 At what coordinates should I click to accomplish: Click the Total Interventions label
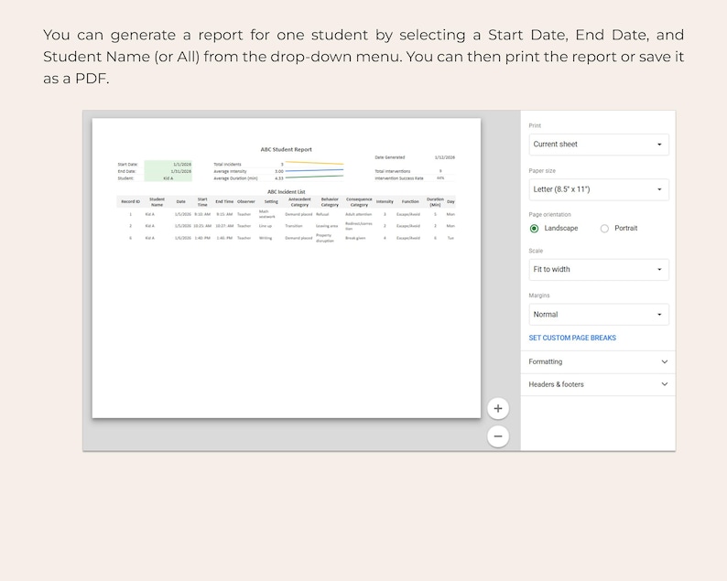392,171
